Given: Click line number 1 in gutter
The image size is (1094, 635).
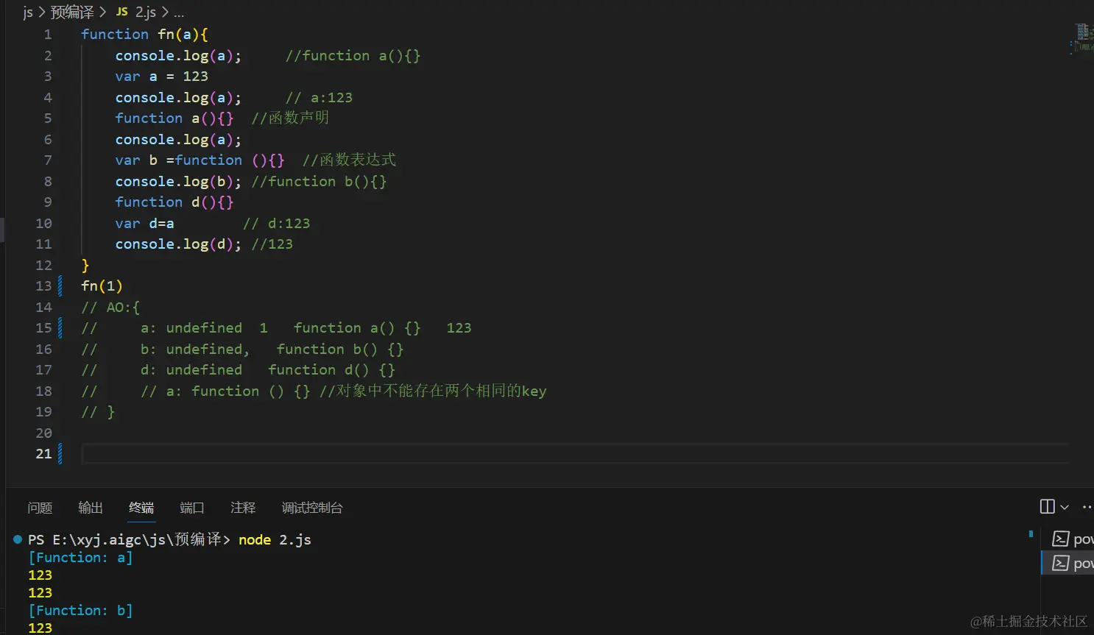Looking at the screenshot, I should coord(48,35).
